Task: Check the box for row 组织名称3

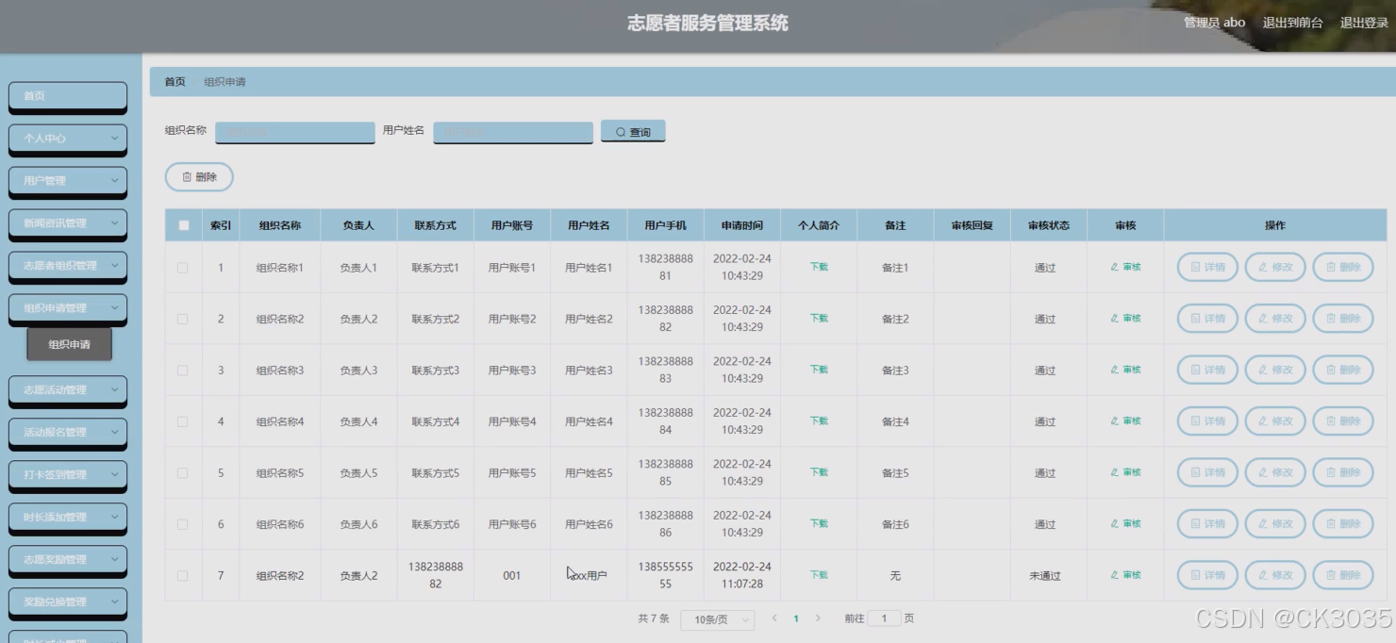Action: tap(183, 371)
